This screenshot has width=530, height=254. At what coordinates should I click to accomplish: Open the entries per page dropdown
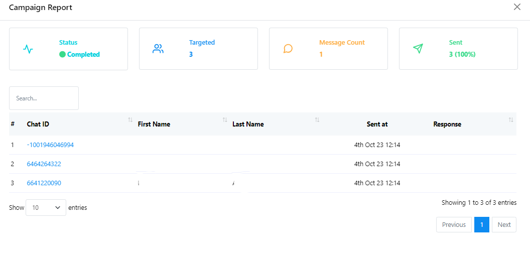pos(46,207)
